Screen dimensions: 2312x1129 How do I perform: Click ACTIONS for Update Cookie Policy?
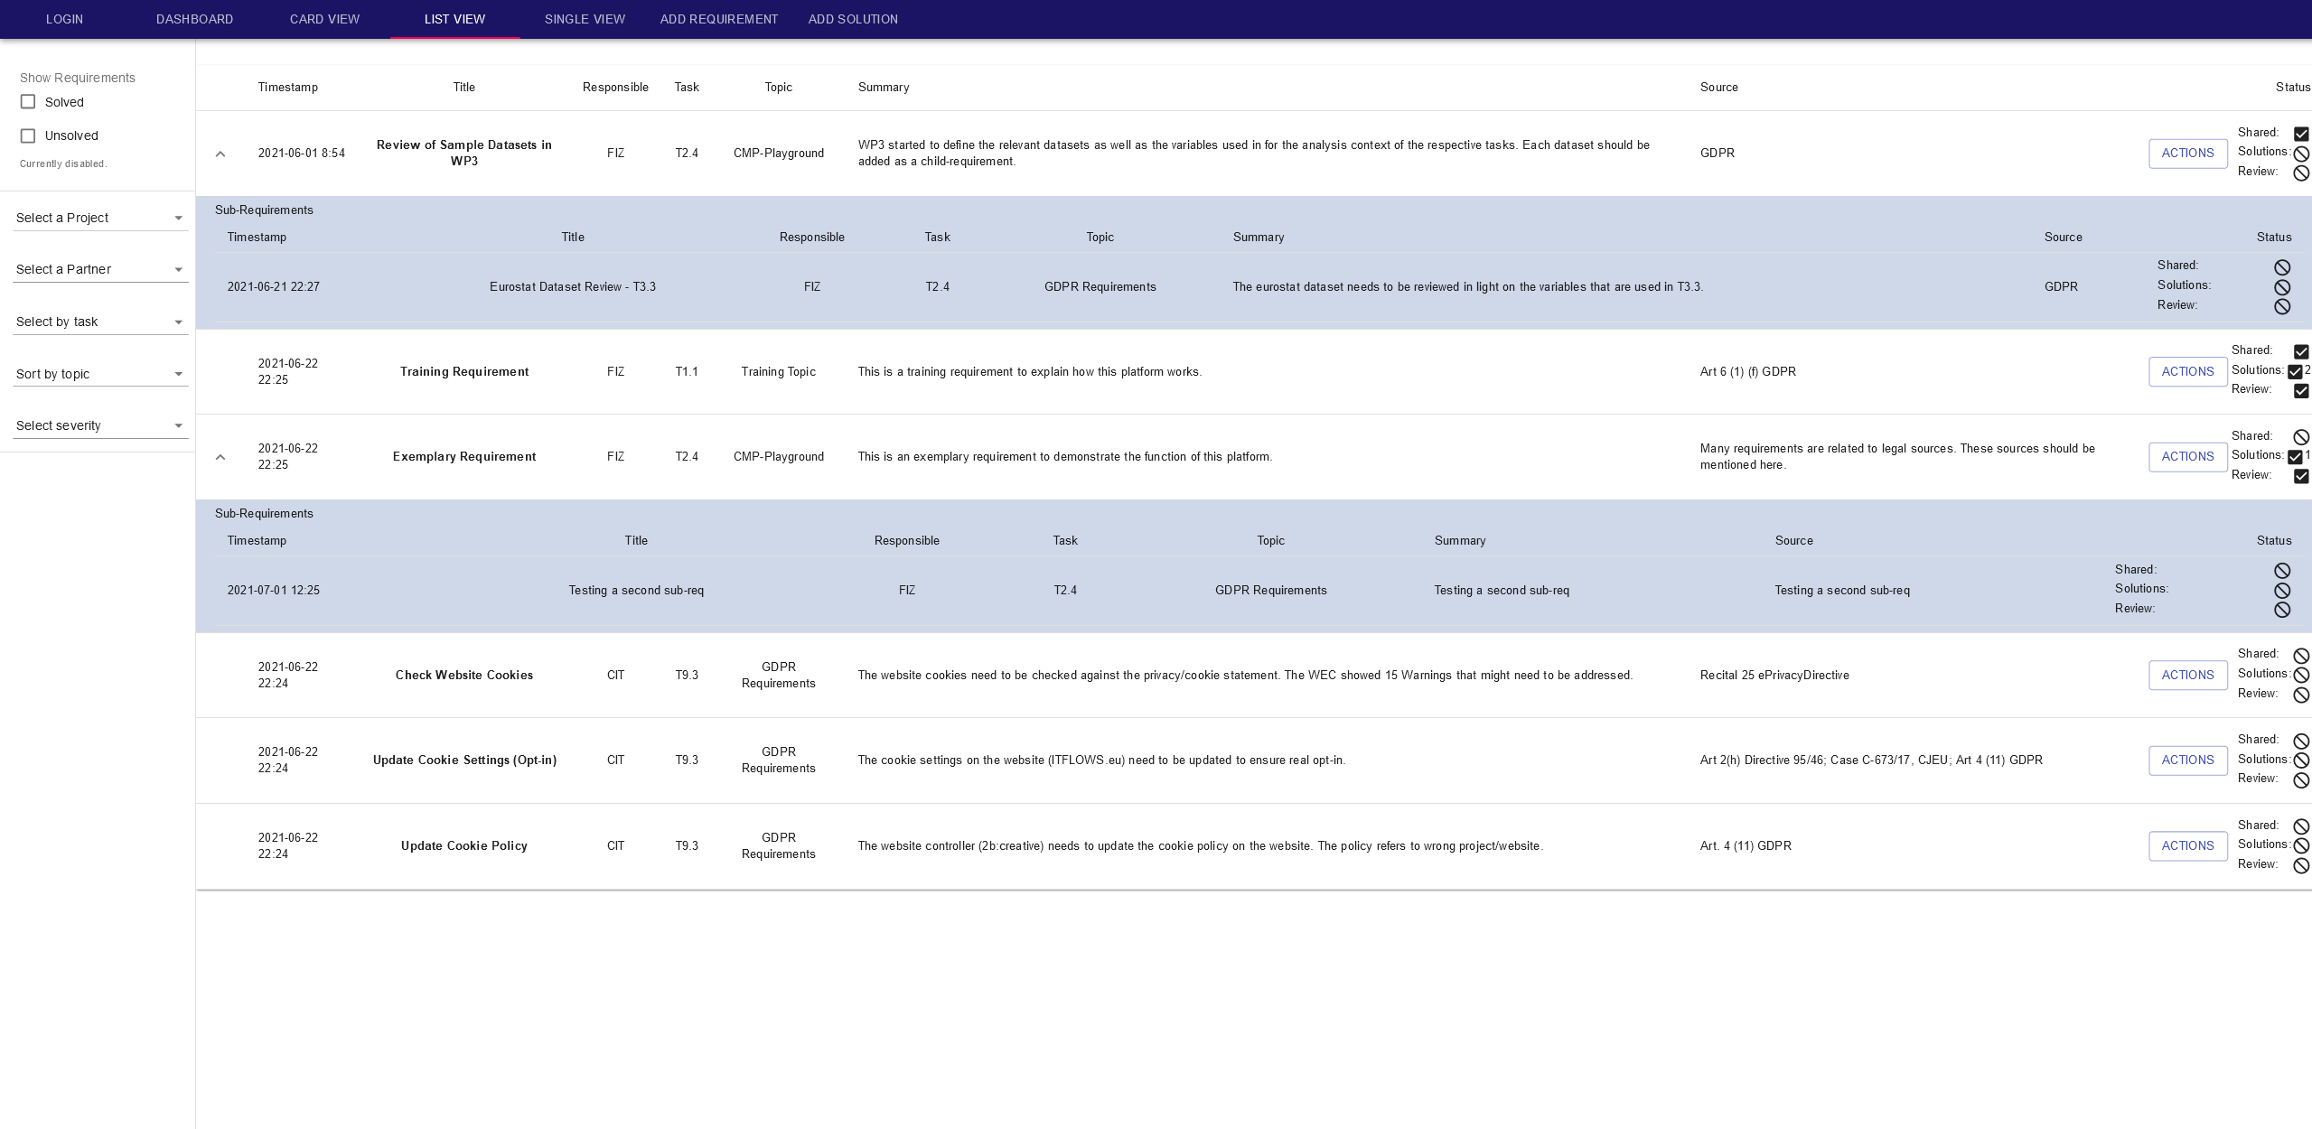(2187, 846)
